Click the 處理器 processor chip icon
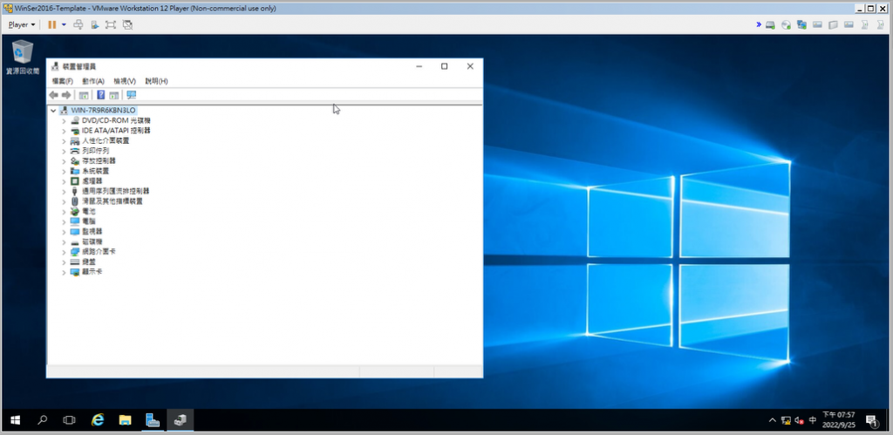Screen dimensions: 893x435 coord(75,181)
